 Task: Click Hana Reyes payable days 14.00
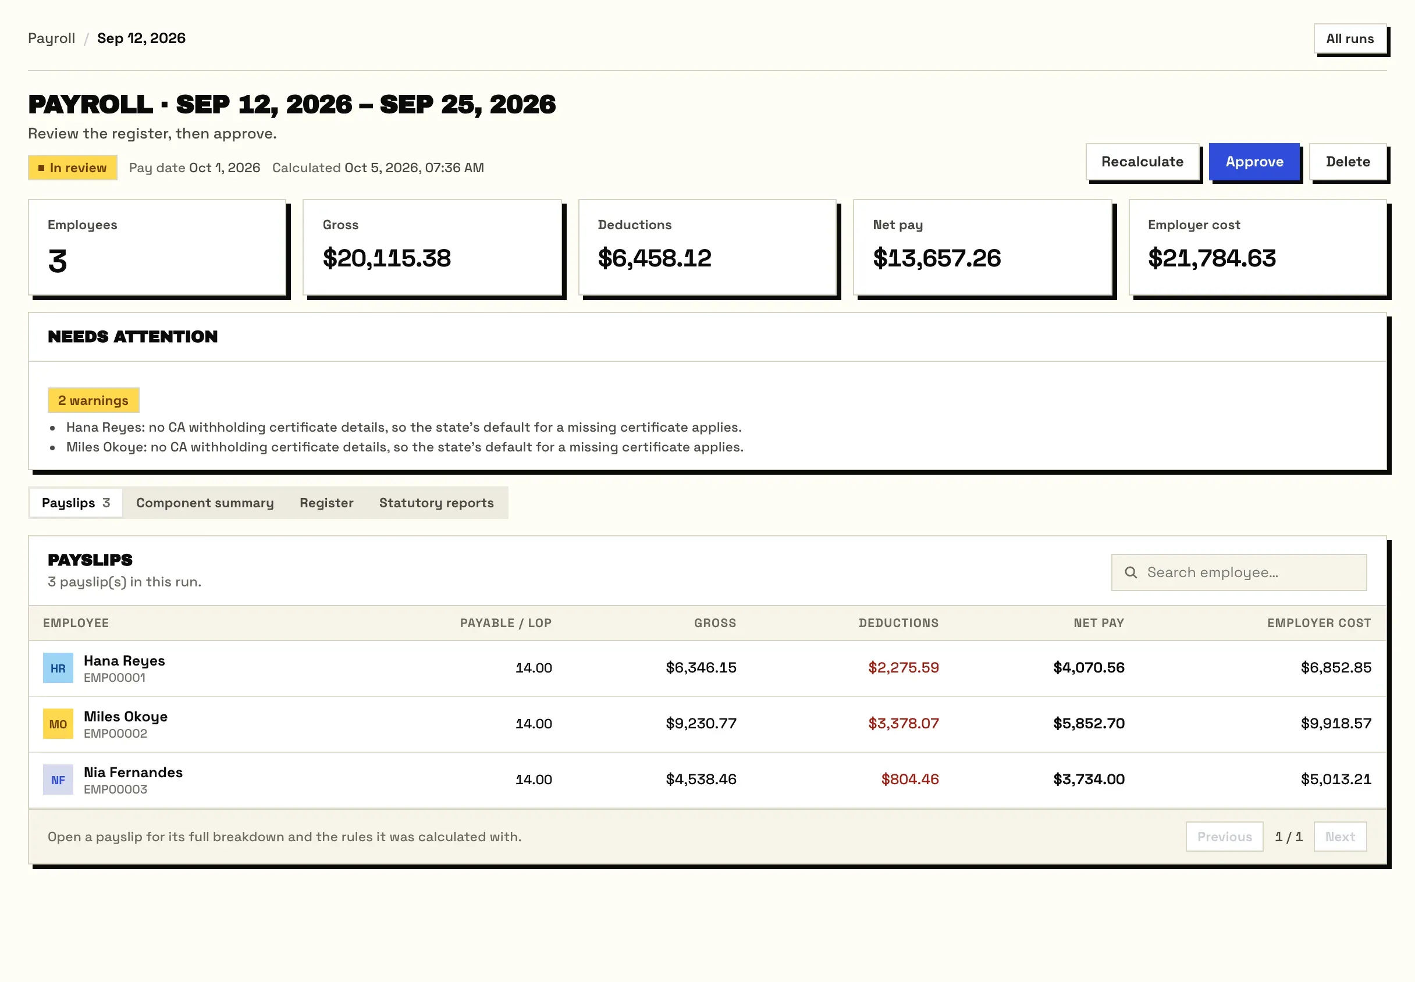click(534, 668)
